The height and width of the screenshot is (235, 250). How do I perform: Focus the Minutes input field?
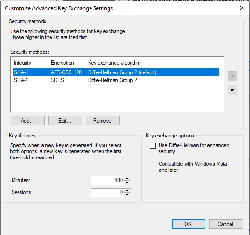pos(108,181)
